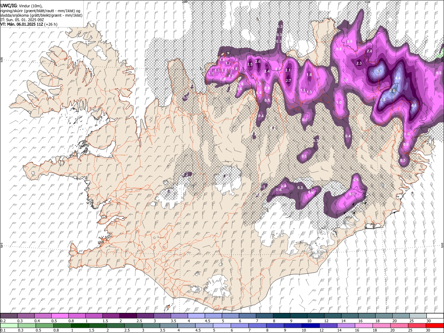
Task: Pick the violet 12 swatch in lower legend
Action: 328,325
